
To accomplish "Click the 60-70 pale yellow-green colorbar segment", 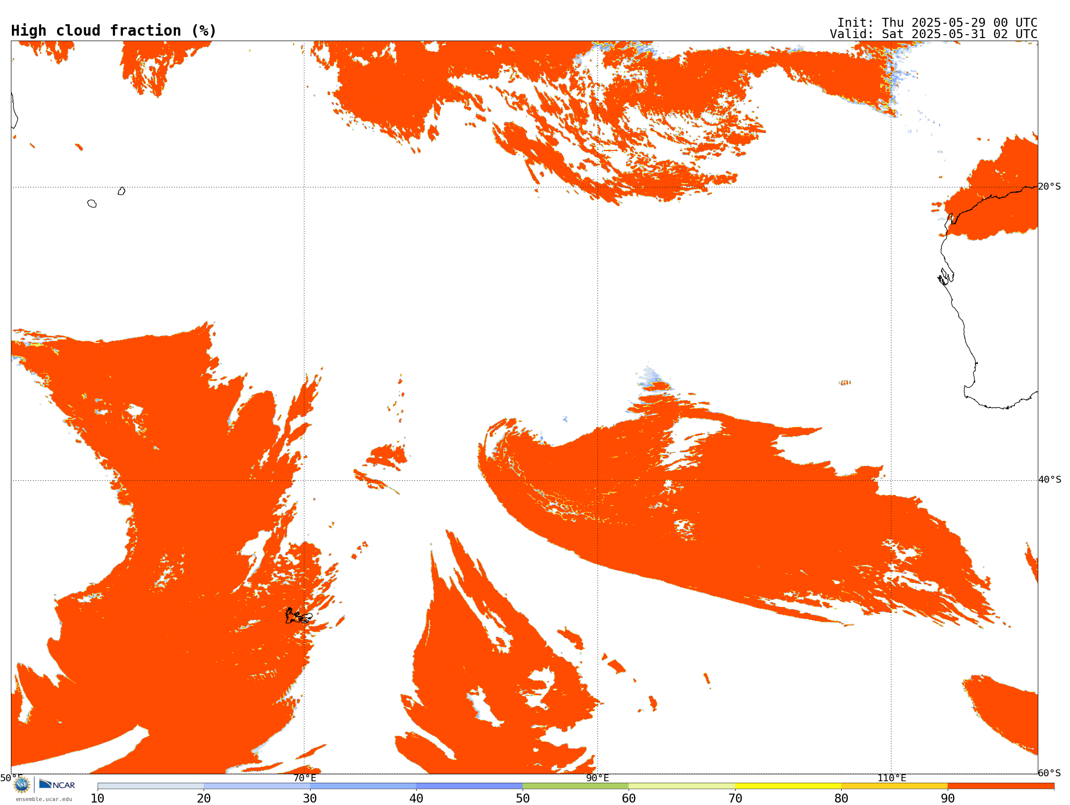I will (x=682, y=786).
